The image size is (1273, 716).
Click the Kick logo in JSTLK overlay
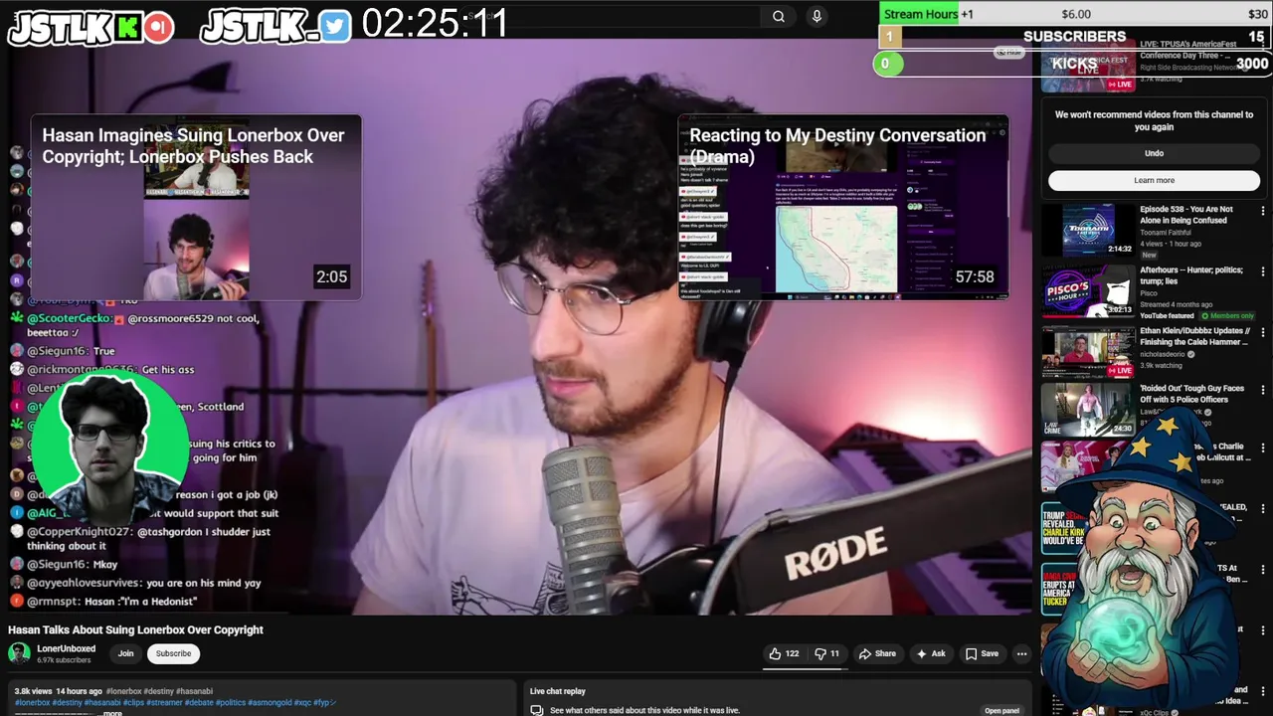point(127,28)
